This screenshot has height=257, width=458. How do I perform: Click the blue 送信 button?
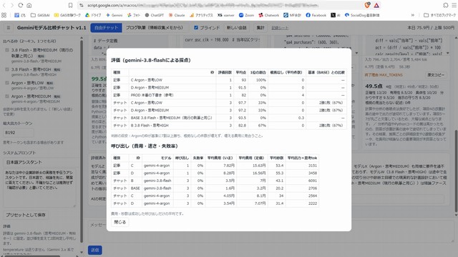point(95,250)
